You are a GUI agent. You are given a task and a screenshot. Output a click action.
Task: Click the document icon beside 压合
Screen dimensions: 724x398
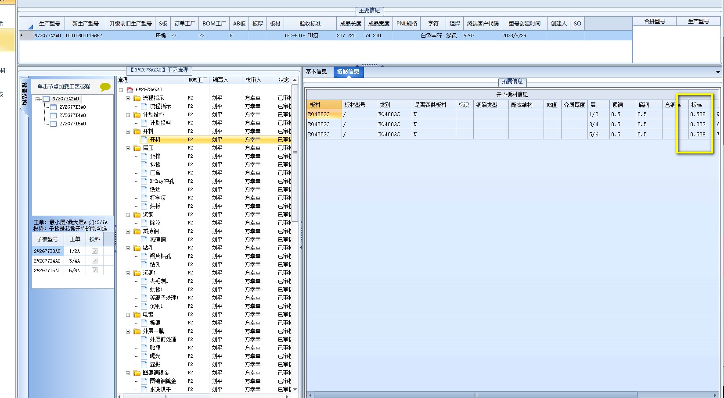click(144, 173)
